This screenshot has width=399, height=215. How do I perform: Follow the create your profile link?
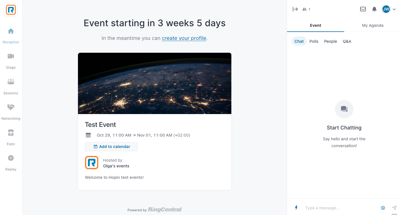184,38
